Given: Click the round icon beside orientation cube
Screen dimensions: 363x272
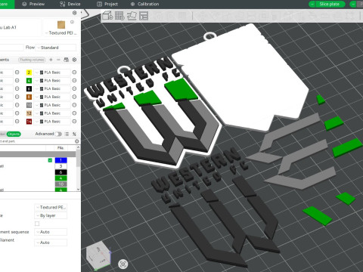Looking at the screenshot, I should click(123, 264).
